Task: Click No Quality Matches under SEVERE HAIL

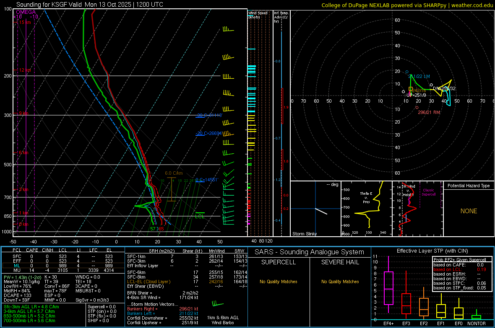Action: click(x=340, y=282)
